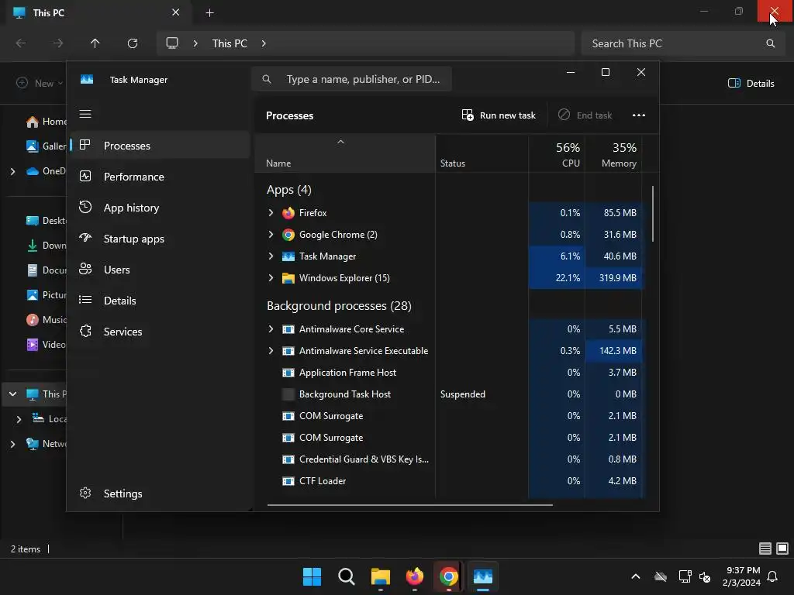Go back in File Explorer
The image size is (794, 595).
click(x=21, y=43)
